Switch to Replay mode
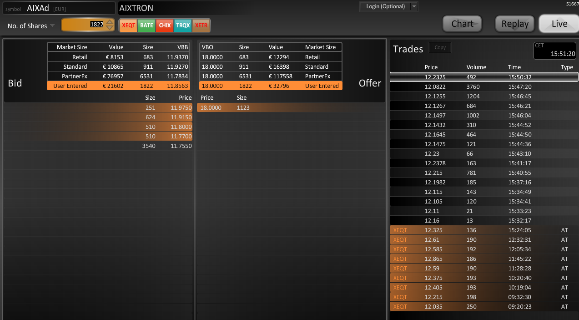 click(515, 24)
